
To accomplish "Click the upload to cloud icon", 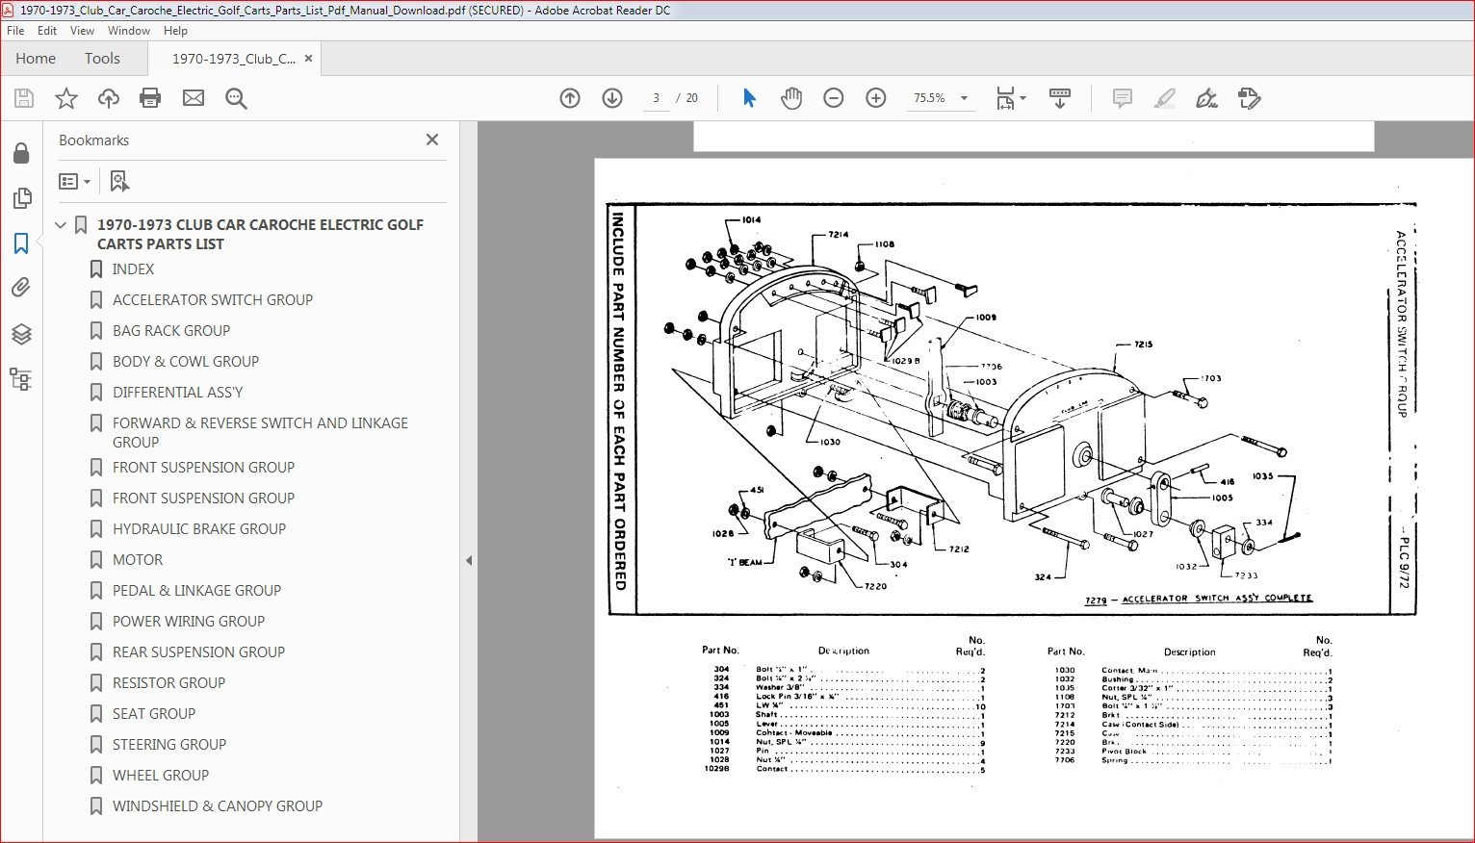I will (x=109, y=98).
